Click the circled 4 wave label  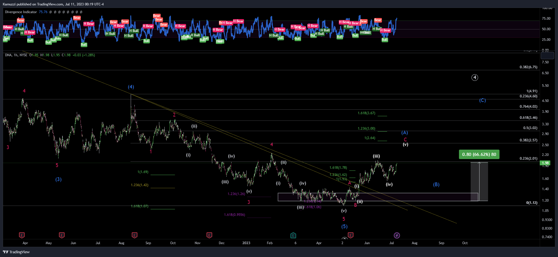(475, 77)
